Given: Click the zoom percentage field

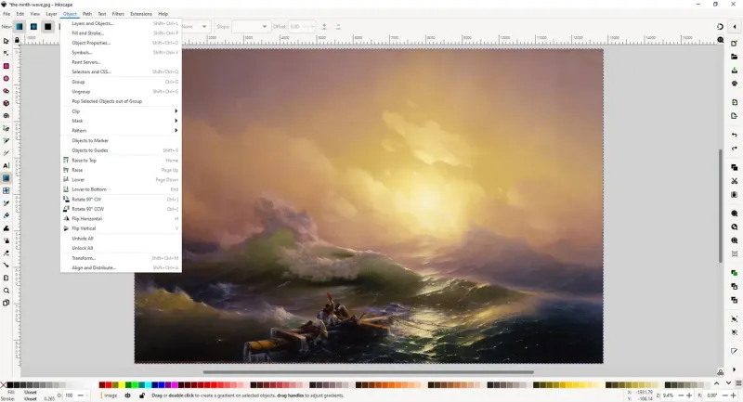Looking at the screenshot, I should click(669, 396).
